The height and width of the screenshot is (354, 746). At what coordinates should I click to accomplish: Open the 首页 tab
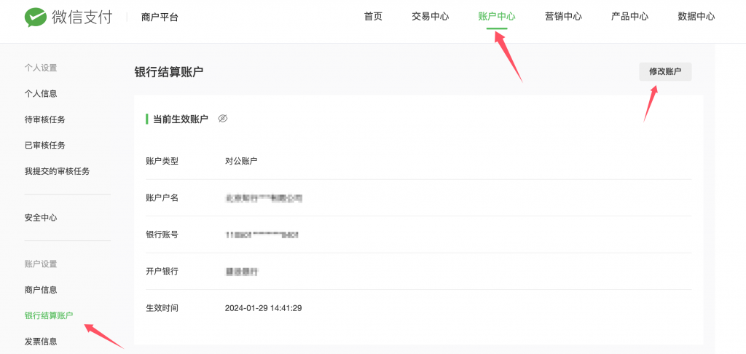(x=373, y=17)
